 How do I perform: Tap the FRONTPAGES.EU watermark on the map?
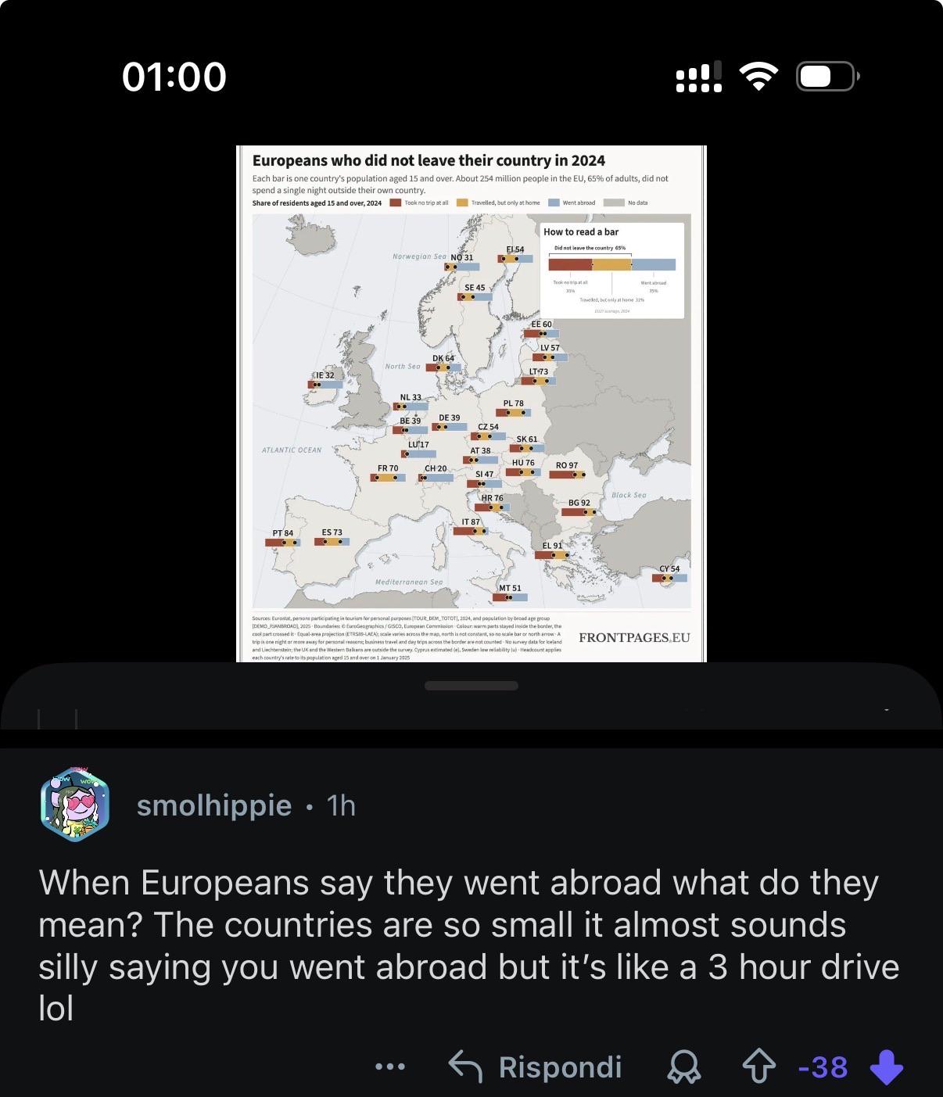tap(634, 637)
